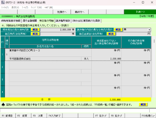Open F10処理メニュー function button

(x=148, y=116)
